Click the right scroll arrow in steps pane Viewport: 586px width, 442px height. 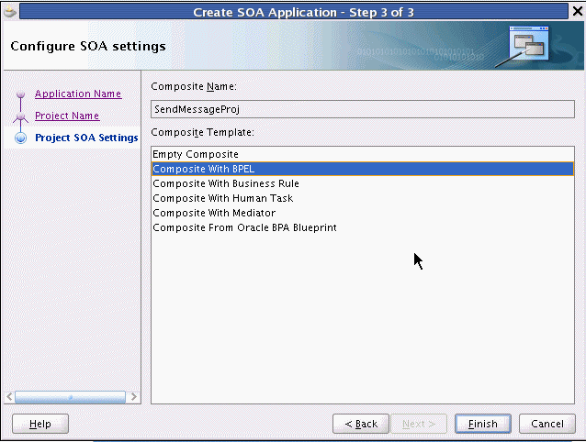(x=133, y=397)
